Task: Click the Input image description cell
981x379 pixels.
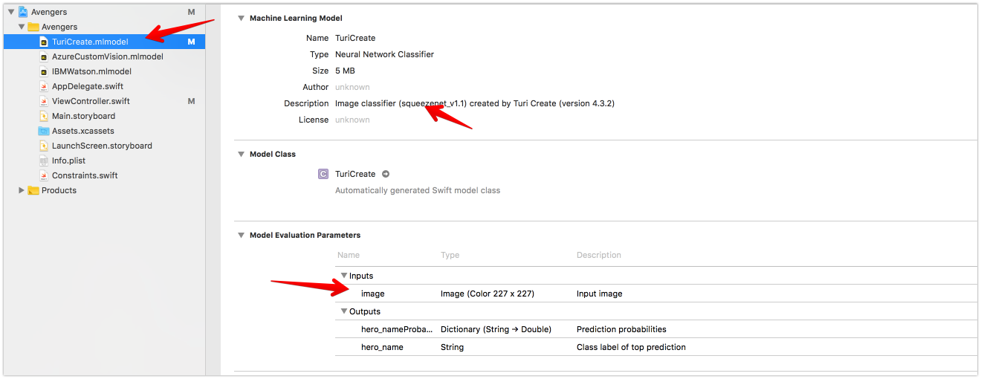Action: point(600,294)
